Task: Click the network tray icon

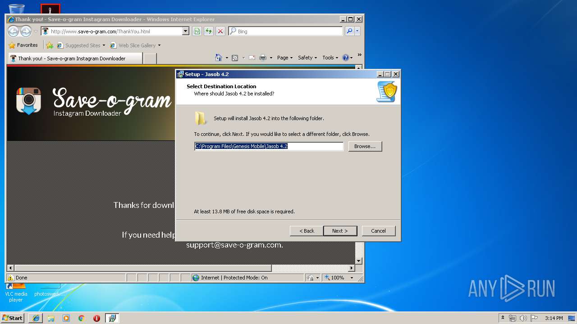Action: 513,318
